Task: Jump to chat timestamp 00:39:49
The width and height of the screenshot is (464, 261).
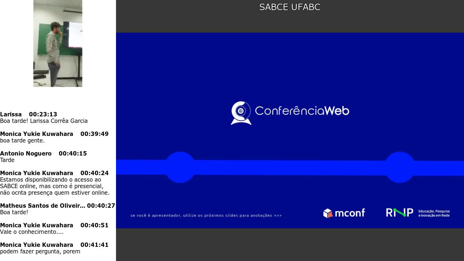Action: (x=95, y=134)
